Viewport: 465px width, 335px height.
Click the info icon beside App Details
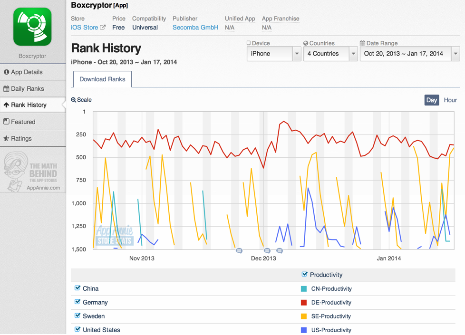[6, 72]
